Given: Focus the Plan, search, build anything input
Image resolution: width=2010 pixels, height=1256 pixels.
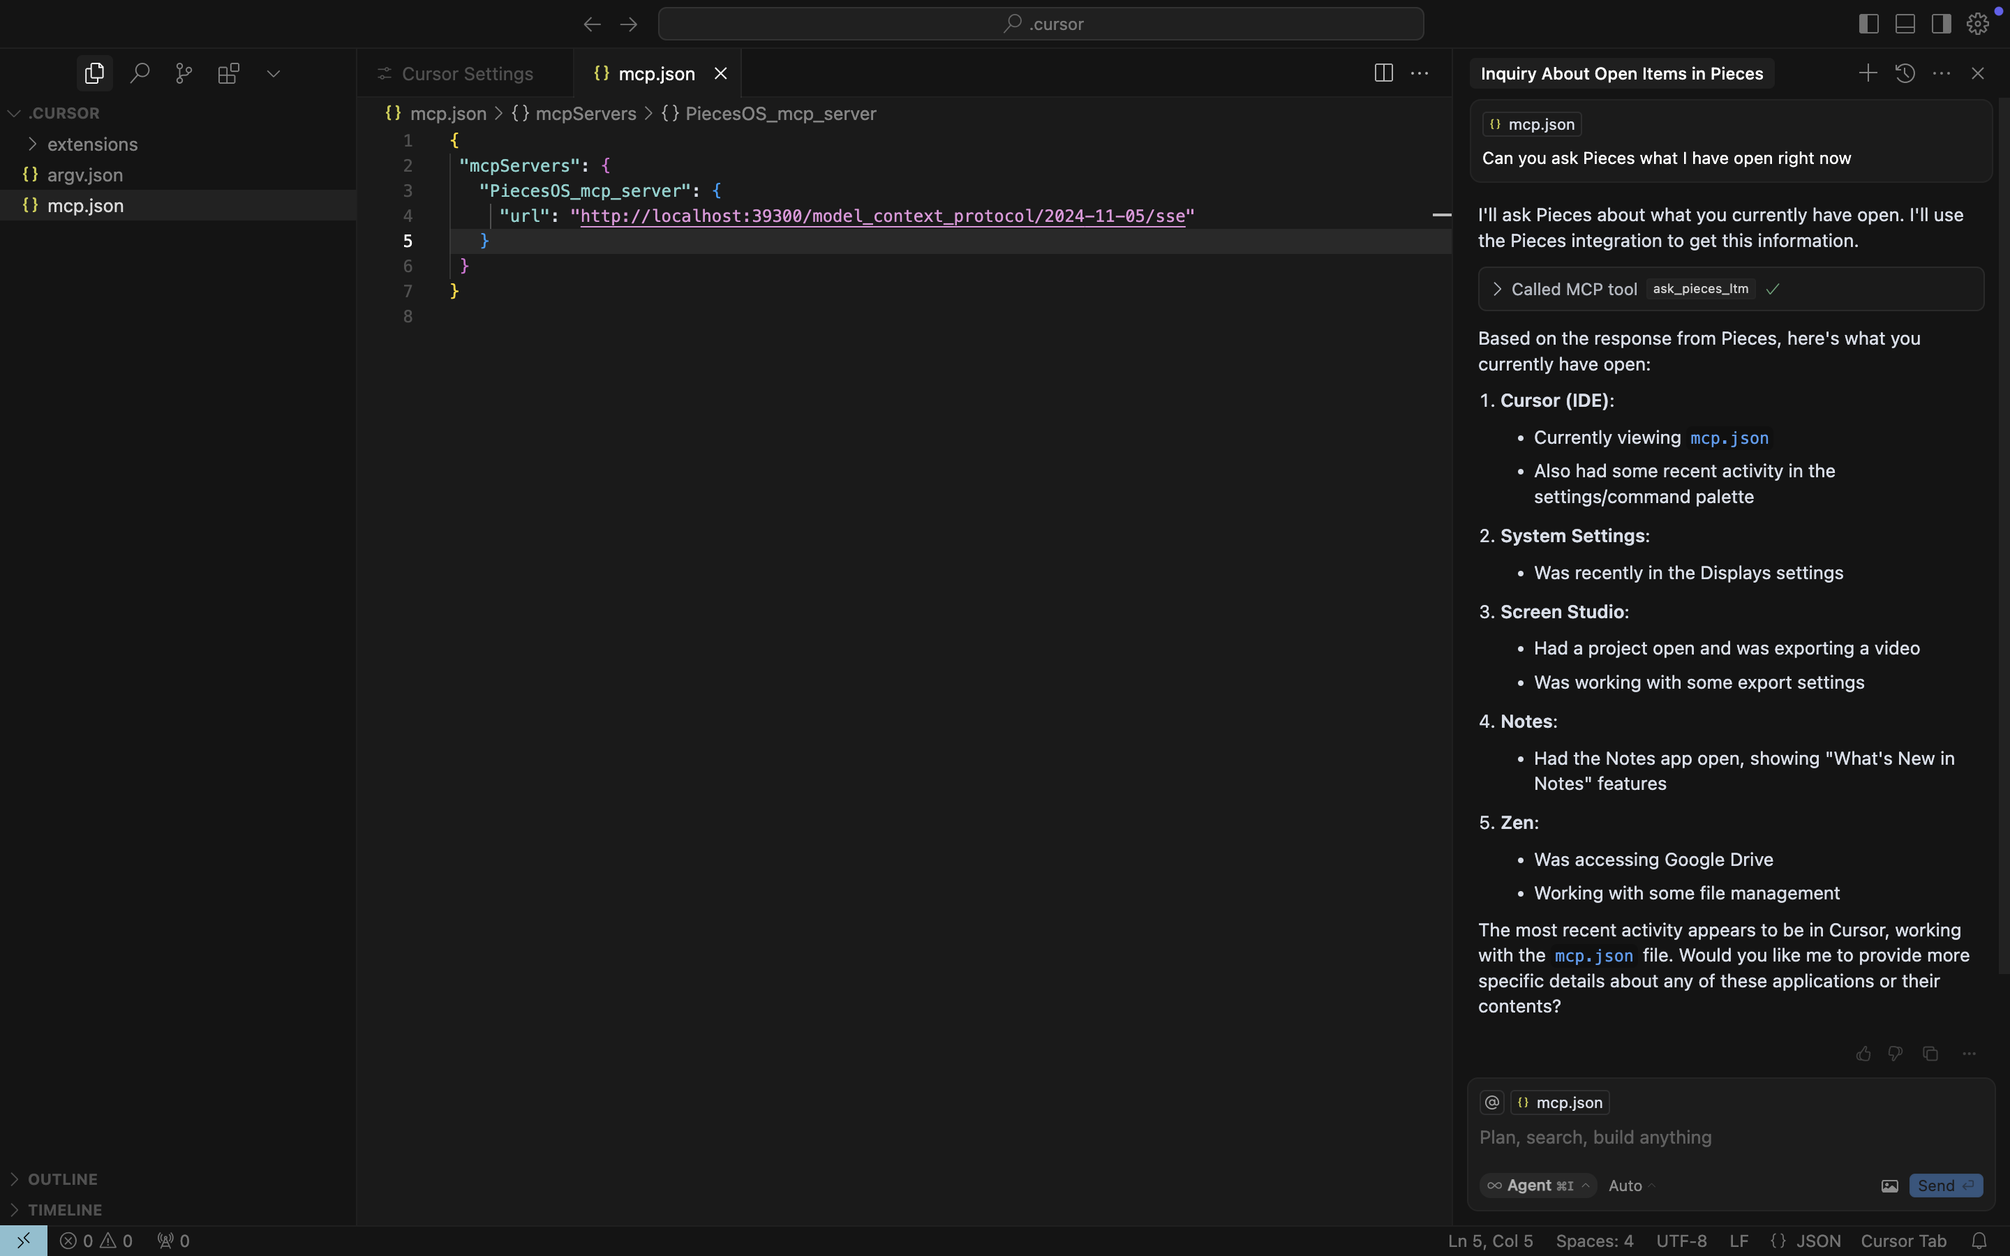Looking at the screenshot, I should (x=1730, y=1137).
